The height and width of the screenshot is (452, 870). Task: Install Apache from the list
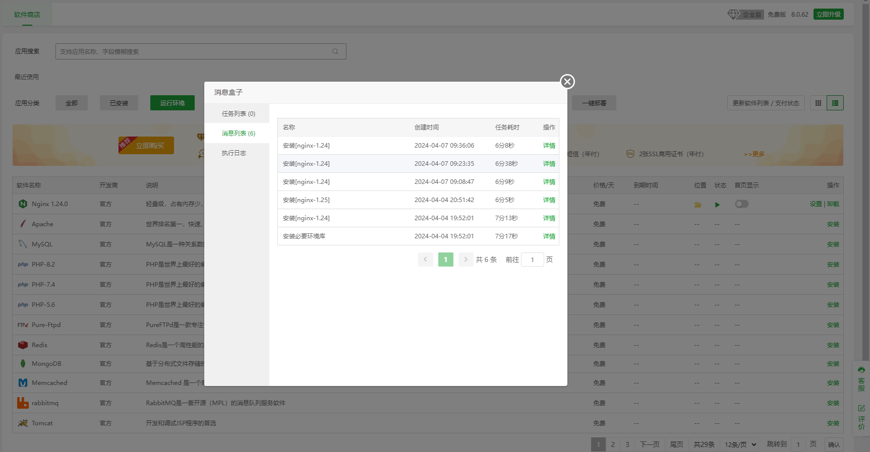(833, 224)
